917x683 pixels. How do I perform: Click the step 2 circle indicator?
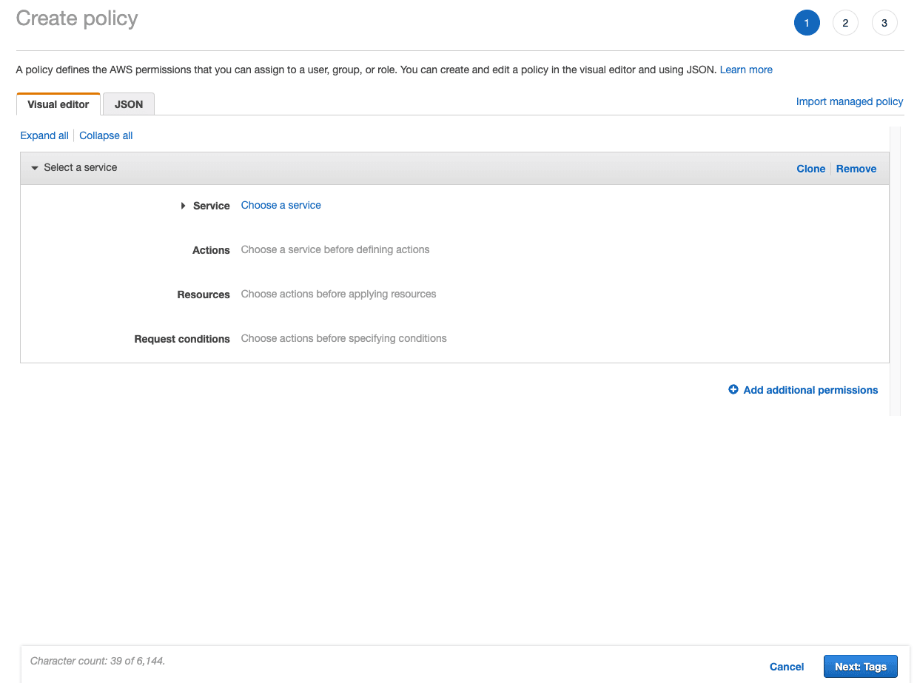click(x=845, y=22)
